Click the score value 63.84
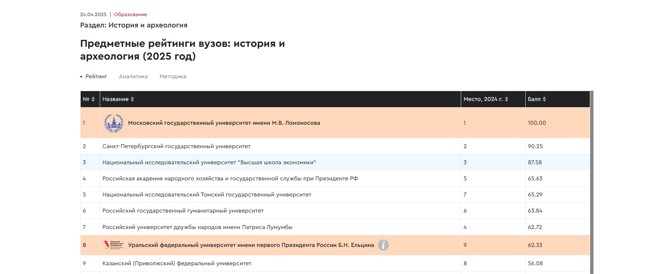Screen dimensions: 658x274 click(535, 211)
